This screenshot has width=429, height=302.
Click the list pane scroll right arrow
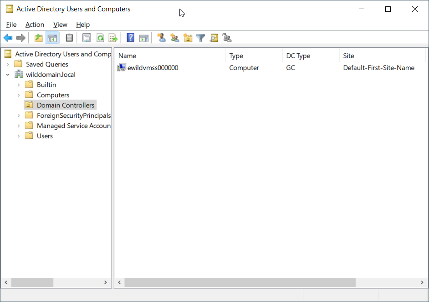(422, 282)
